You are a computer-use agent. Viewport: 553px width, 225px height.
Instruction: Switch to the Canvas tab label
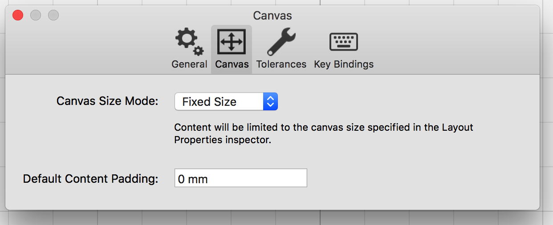tap(232, 64)
